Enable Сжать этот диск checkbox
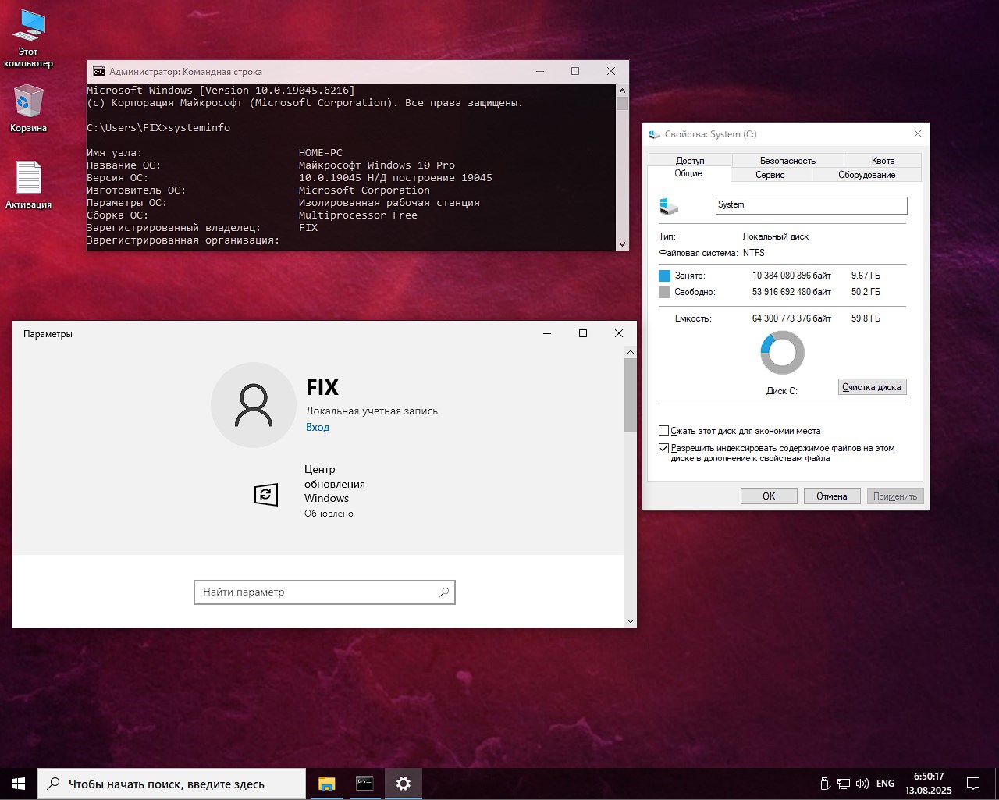The width and height of the screenshot is (999, 800). click(664, 431)
